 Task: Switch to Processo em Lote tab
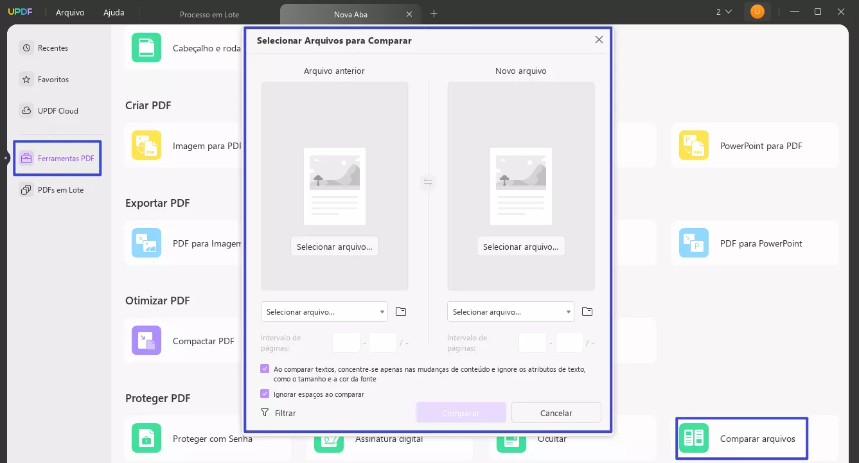pyautogui.click(x=209, y=14)
